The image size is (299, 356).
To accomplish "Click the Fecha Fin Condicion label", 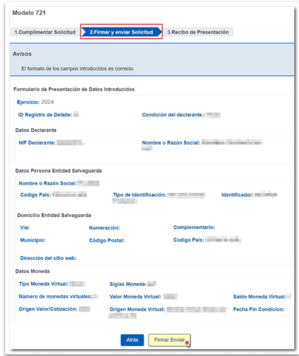I will click(258, 309).
